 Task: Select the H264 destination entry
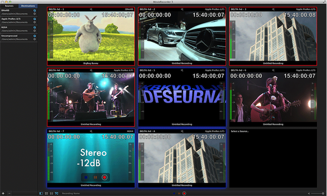click(x=19, y=29)
